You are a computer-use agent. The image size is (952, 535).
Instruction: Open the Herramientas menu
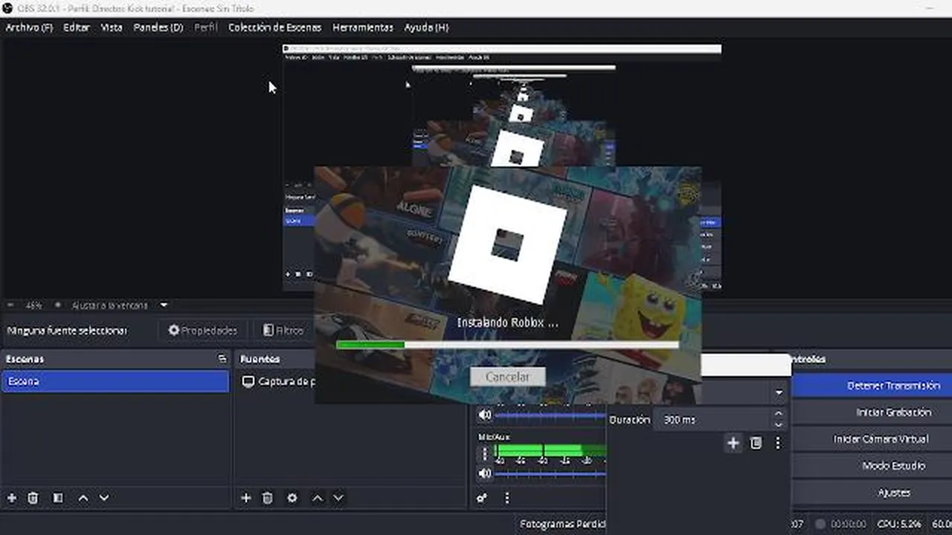pyautogui.click(x=363, y=27)
